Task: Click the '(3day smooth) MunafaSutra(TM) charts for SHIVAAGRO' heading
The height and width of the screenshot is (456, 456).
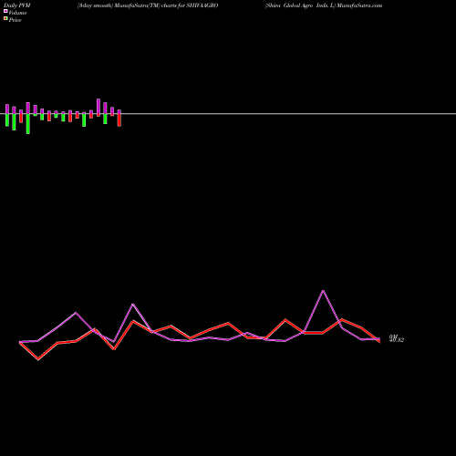Action: [x=148, y=5]
